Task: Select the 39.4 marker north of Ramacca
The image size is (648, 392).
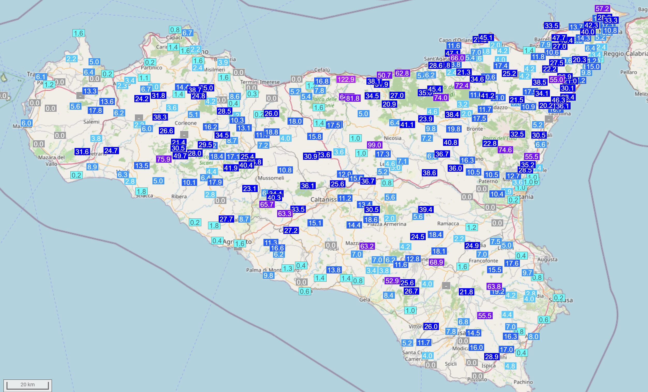Action: coord(426,209)
